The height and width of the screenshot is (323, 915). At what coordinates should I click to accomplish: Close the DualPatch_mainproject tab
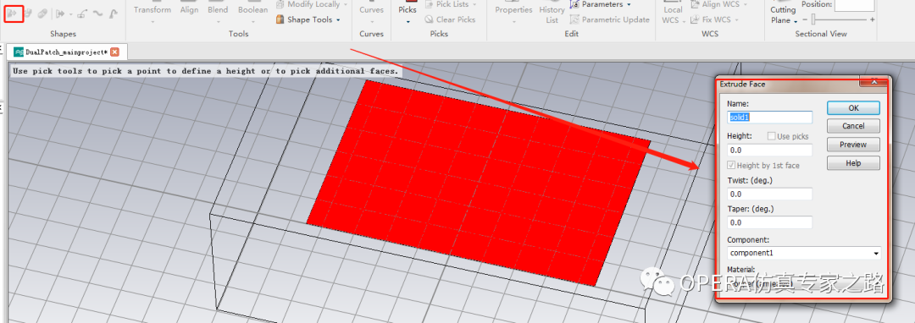pos(115,52)
